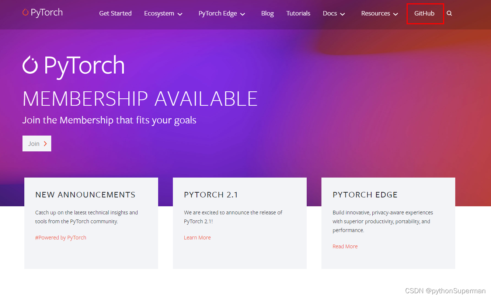491x298 pixels.
Task: Click the 'Catch up on the latest technical insights' text
Action: [x=87, y=217]
